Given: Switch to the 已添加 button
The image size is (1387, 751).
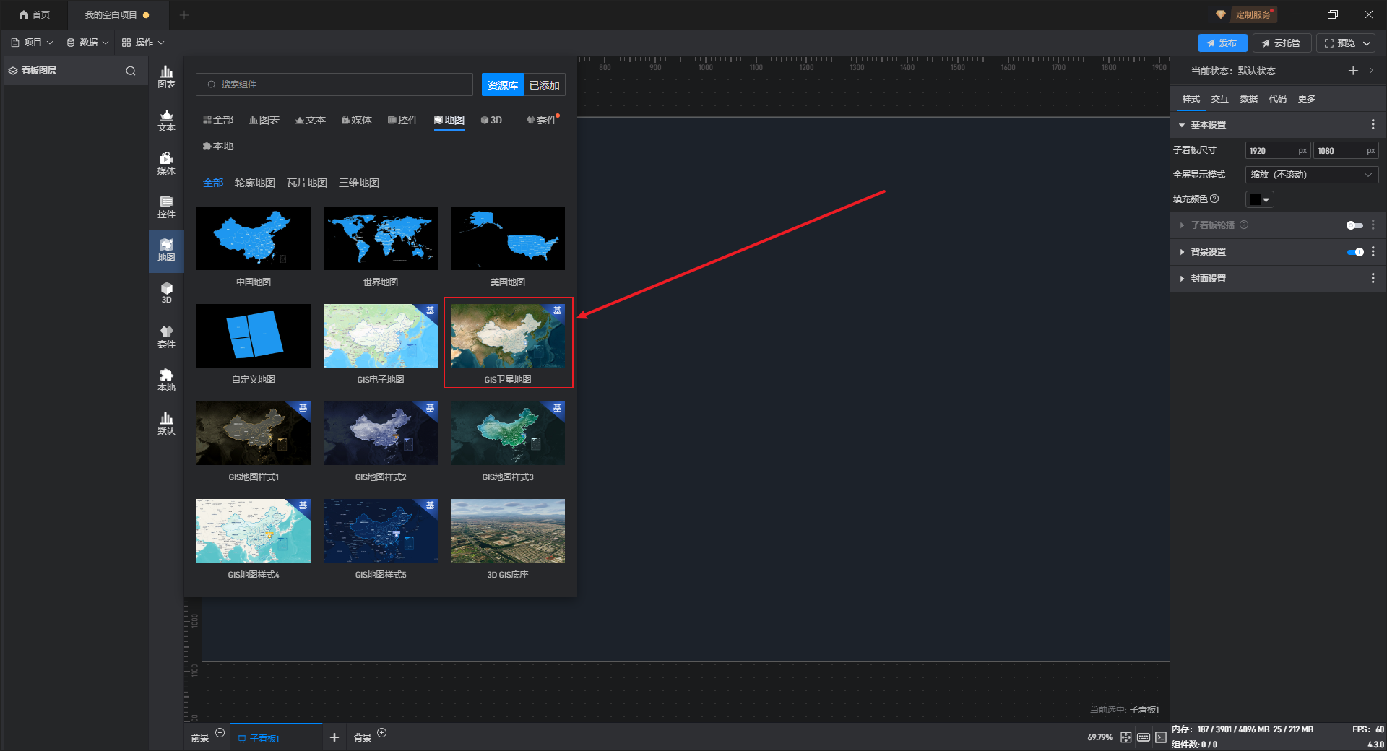Looking at the screenshot, I should coord(544,85).
